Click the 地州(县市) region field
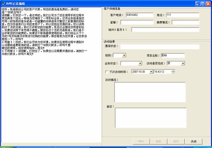 point(165,30)
